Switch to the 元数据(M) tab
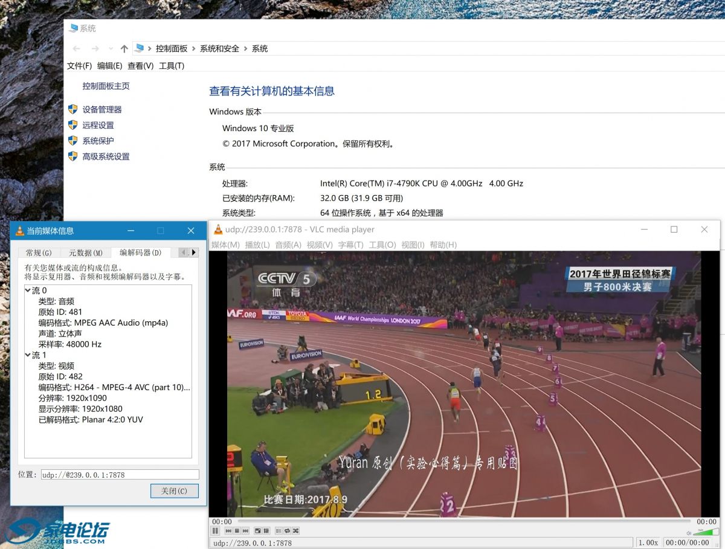The width and height of the screenshot is (725, 549). pyautogui.click(x=86, y=252)
